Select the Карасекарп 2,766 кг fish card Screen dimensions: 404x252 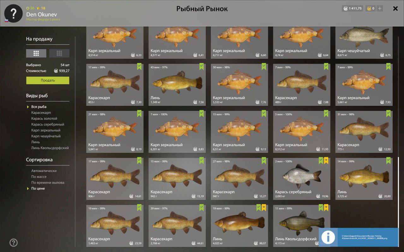point(177,226)
